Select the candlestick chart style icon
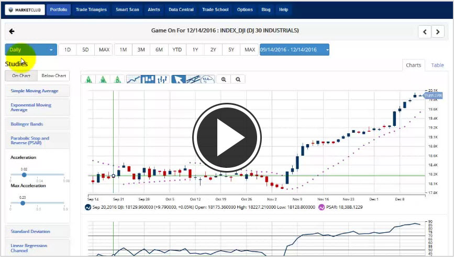Image resolution: width=454 pixels, height=257 pixels. (x=149, y=80)
